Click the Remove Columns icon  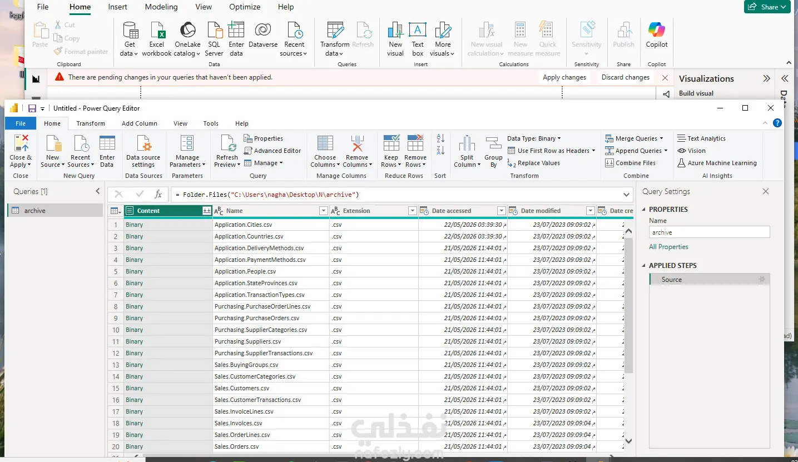coord(357,143)
